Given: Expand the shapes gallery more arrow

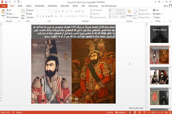Looking at the screenshot, I should coord(125,17).
